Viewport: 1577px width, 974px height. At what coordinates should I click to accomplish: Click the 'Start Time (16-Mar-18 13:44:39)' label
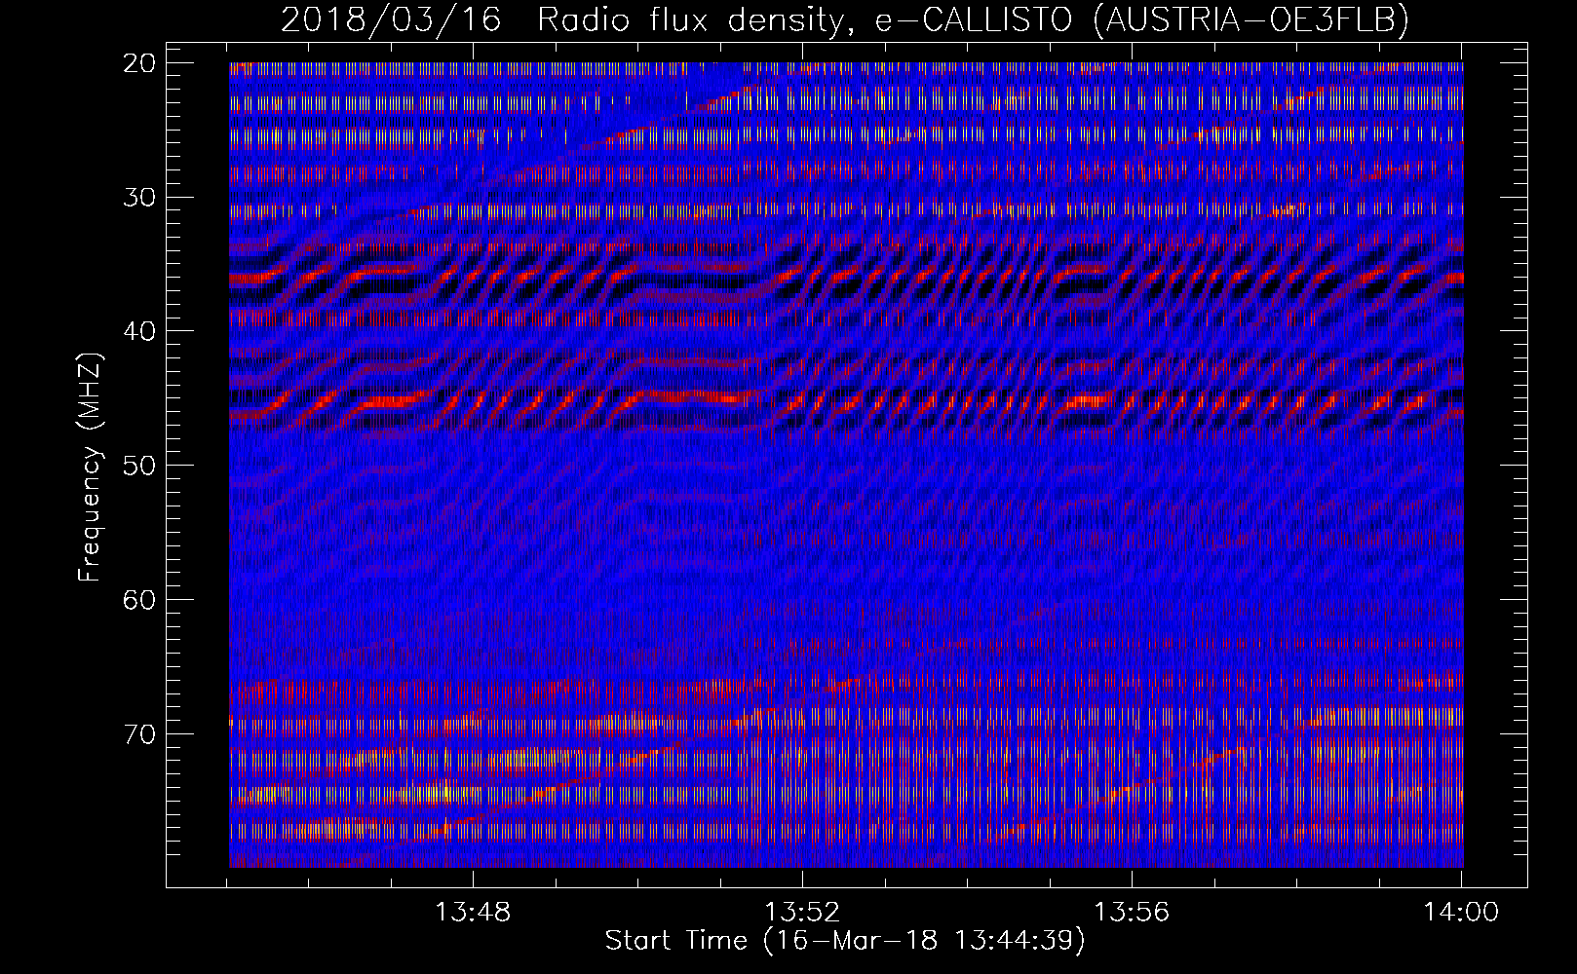845,941
